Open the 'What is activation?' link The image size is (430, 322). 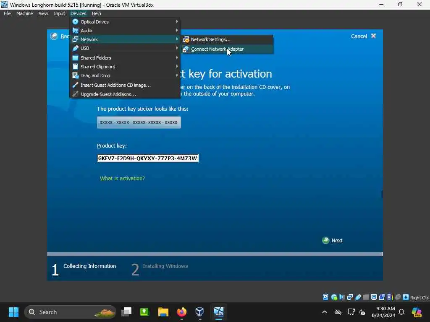pyautogui.click(x=122, y=179)
